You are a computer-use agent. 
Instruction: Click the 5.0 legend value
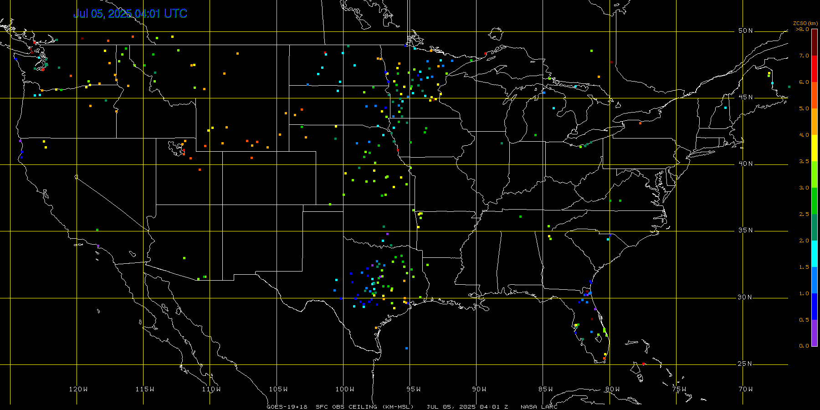pos(804,108)
